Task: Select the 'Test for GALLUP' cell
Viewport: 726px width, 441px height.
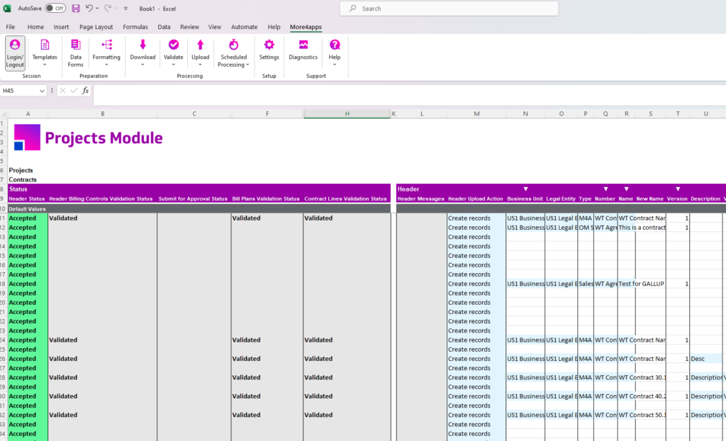Action: point(642,284)
